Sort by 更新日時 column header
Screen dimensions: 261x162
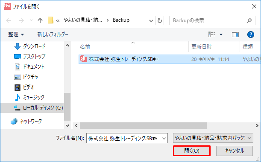201,47
